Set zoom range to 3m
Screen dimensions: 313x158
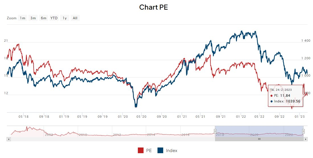pyautogui.click(x=33, y=18)
